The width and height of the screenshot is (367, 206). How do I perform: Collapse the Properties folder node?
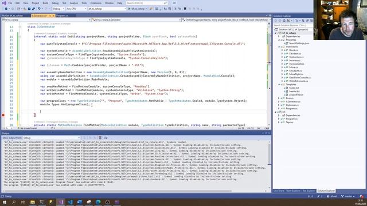[279, 40]
